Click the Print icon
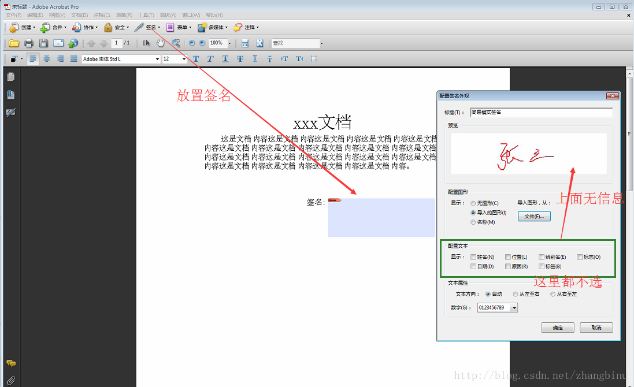Image resolution: width=634 pixels, height=387 pixels. coord(29,43)
